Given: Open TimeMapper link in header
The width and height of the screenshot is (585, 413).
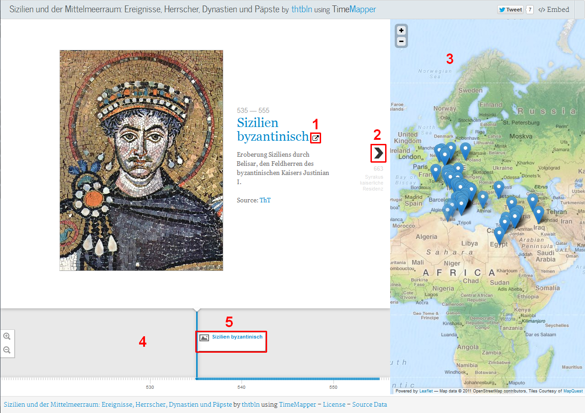Looking at the screenshot, I should pyautogui.click(x=354, y=9).
